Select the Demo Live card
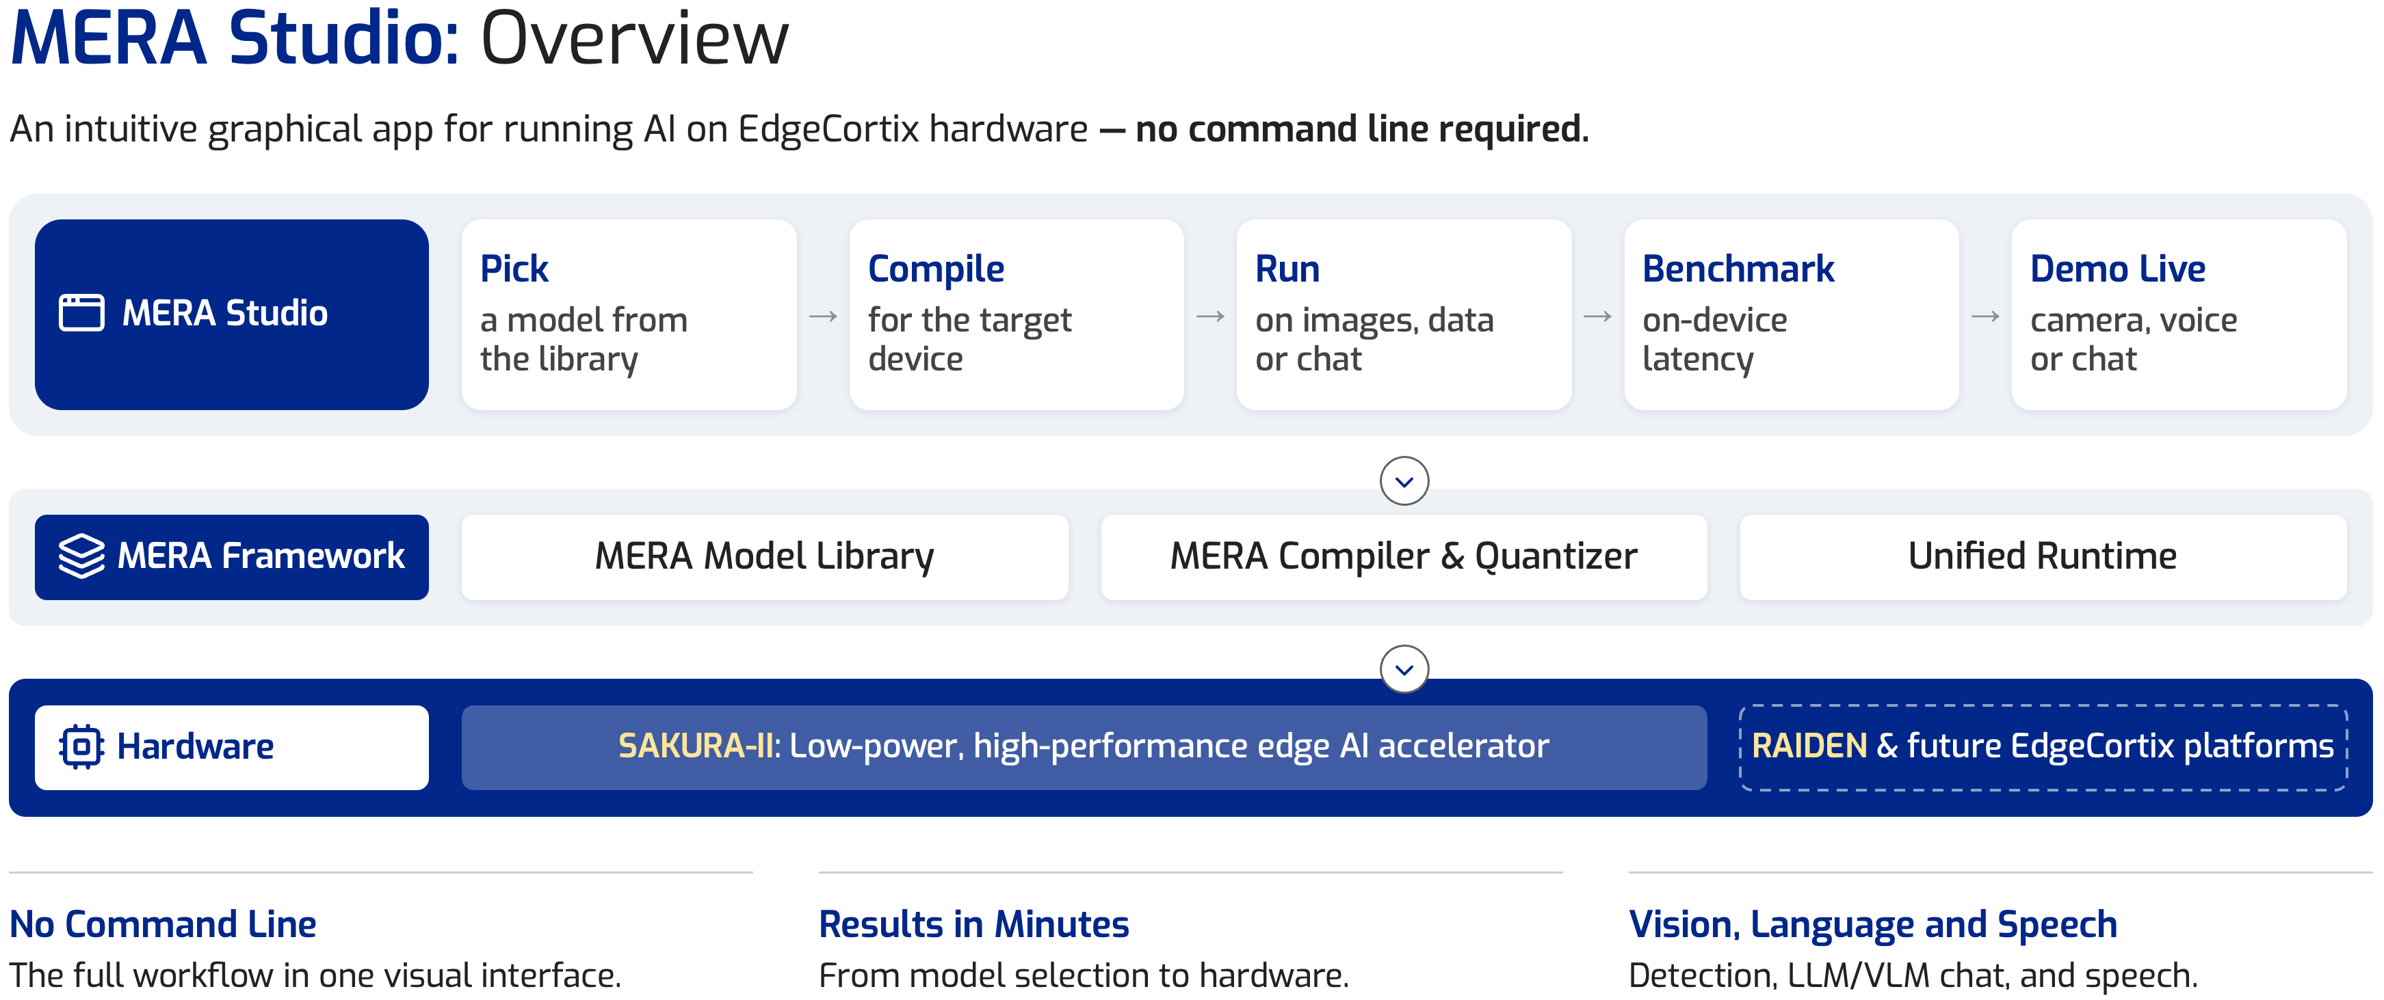The height and width of the screenshot is (1000, 2384). coord(2179,314)
